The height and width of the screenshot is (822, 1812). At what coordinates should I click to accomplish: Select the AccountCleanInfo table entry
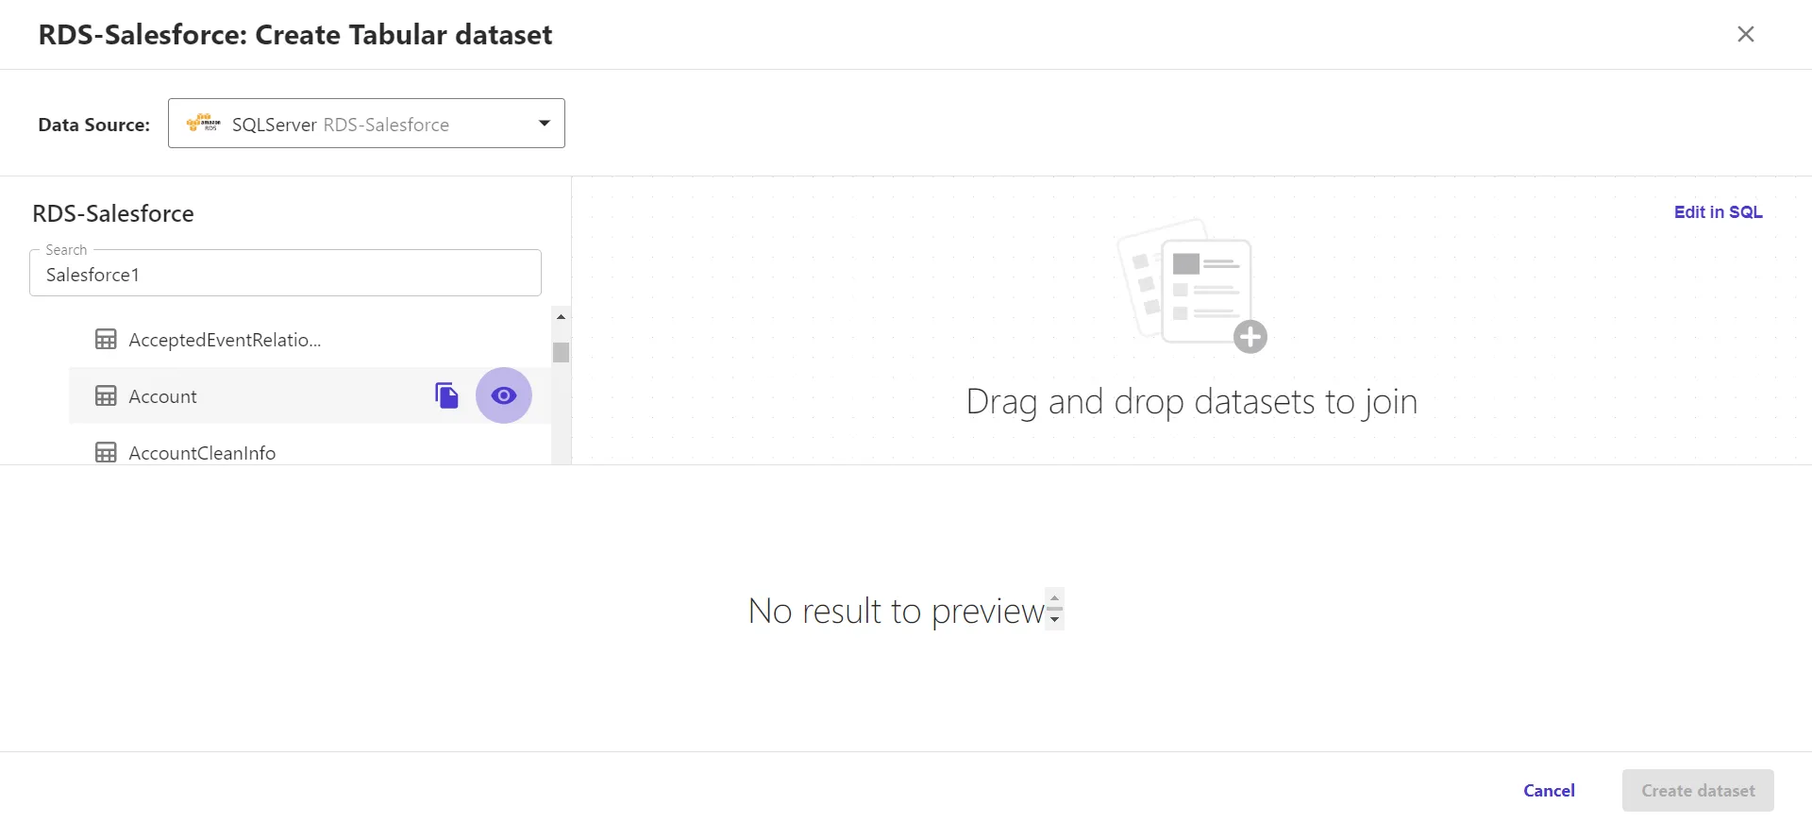pyautogui.click(x=202, y=453)
